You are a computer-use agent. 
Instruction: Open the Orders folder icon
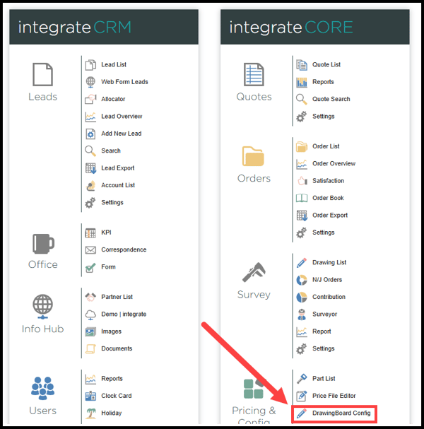click(253, 156)
